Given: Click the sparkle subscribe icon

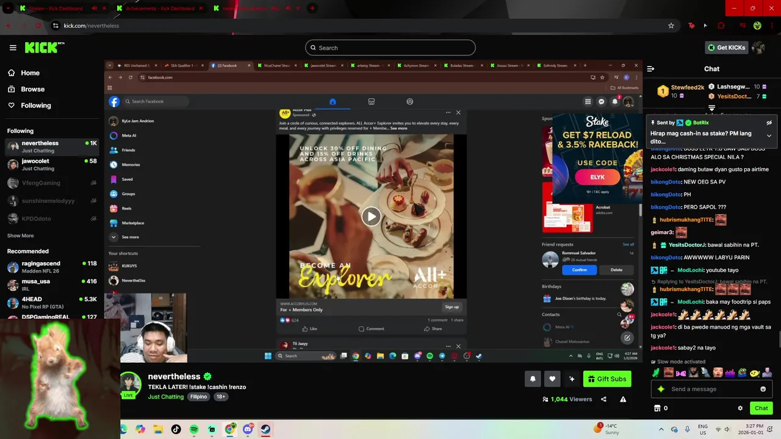Looking at the screenshot, I should pyautogui.click(x=572, y=379).
